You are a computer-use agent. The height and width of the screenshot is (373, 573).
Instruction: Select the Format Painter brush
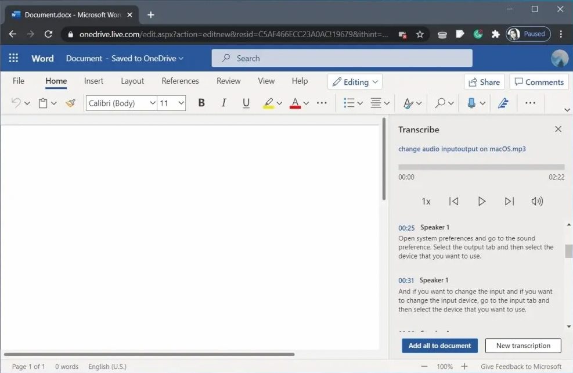(x=70, y=103)
